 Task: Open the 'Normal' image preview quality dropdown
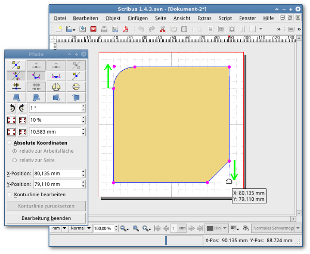(80, 228)
